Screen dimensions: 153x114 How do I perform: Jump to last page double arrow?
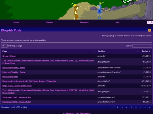[x=150, y=107]
